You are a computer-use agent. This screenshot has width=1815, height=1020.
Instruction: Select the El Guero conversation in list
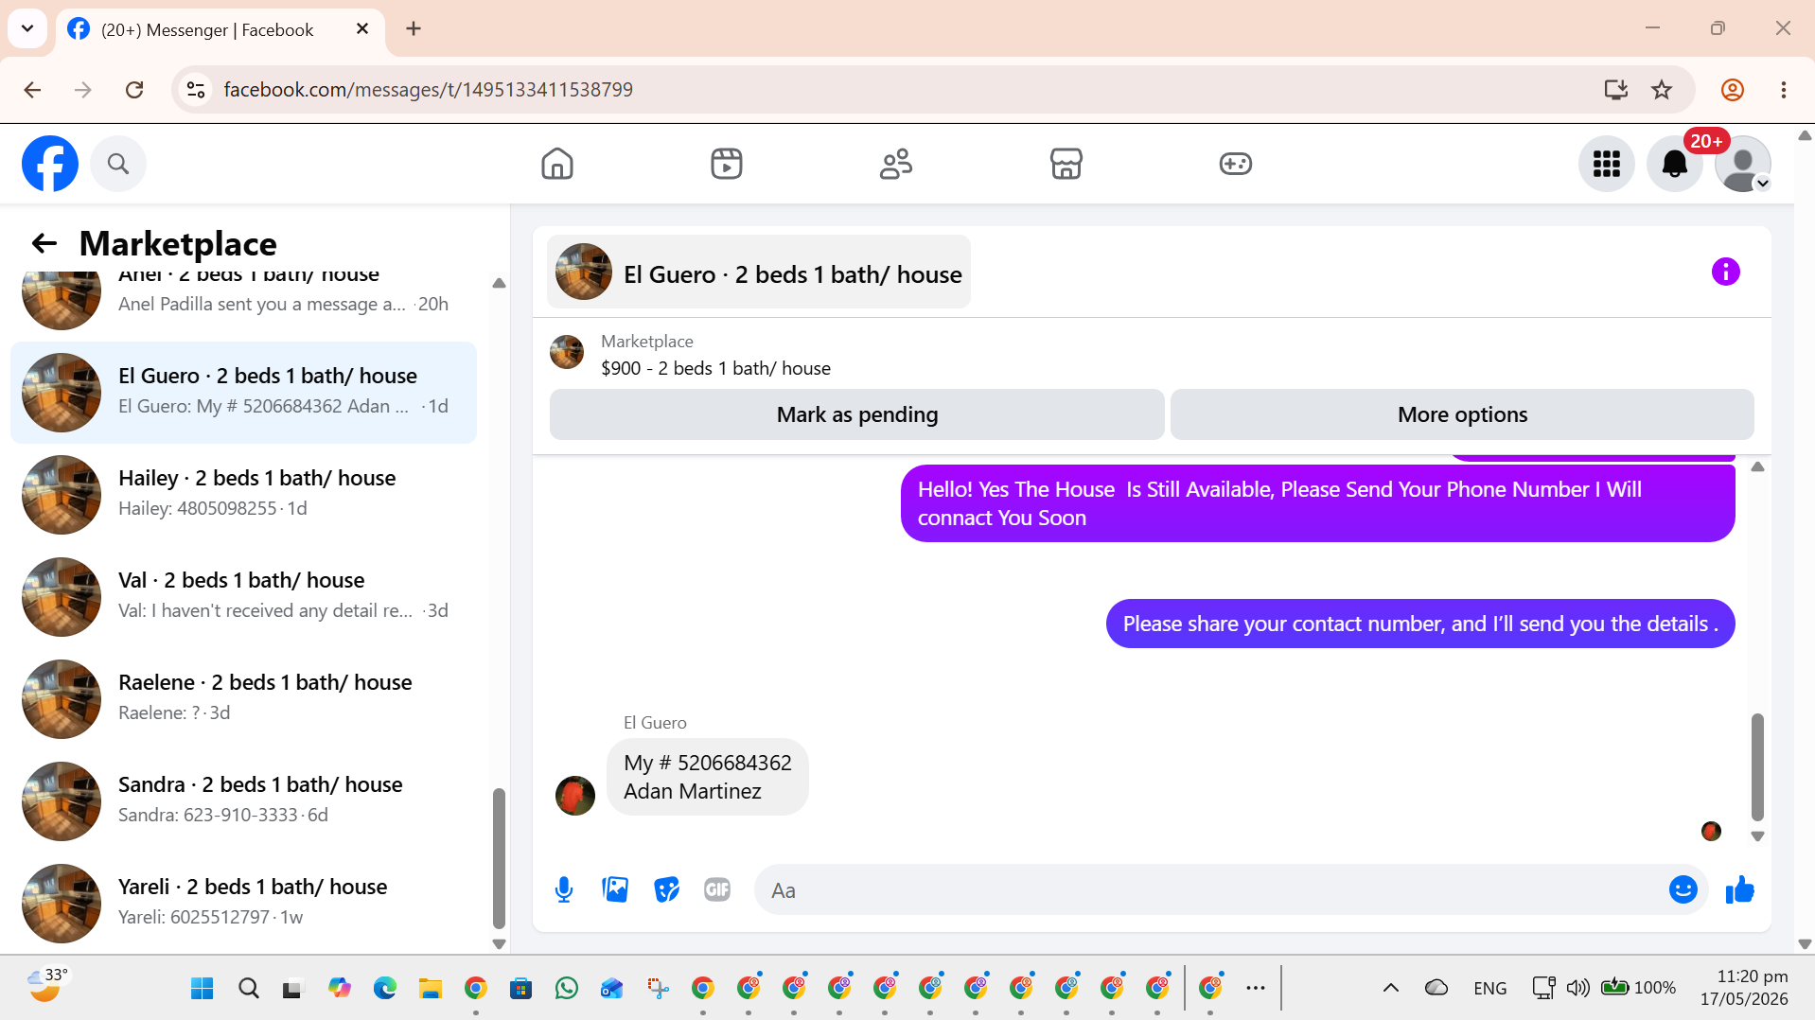243,393
